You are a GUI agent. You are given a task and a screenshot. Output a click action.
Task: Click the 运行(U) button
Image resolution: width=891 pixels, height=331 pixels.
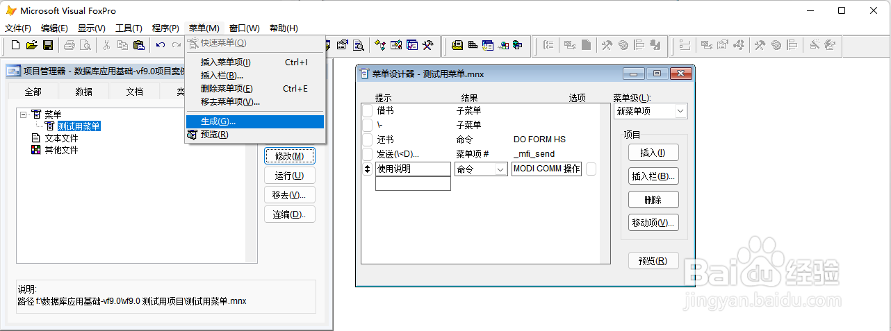coord(290,176)
